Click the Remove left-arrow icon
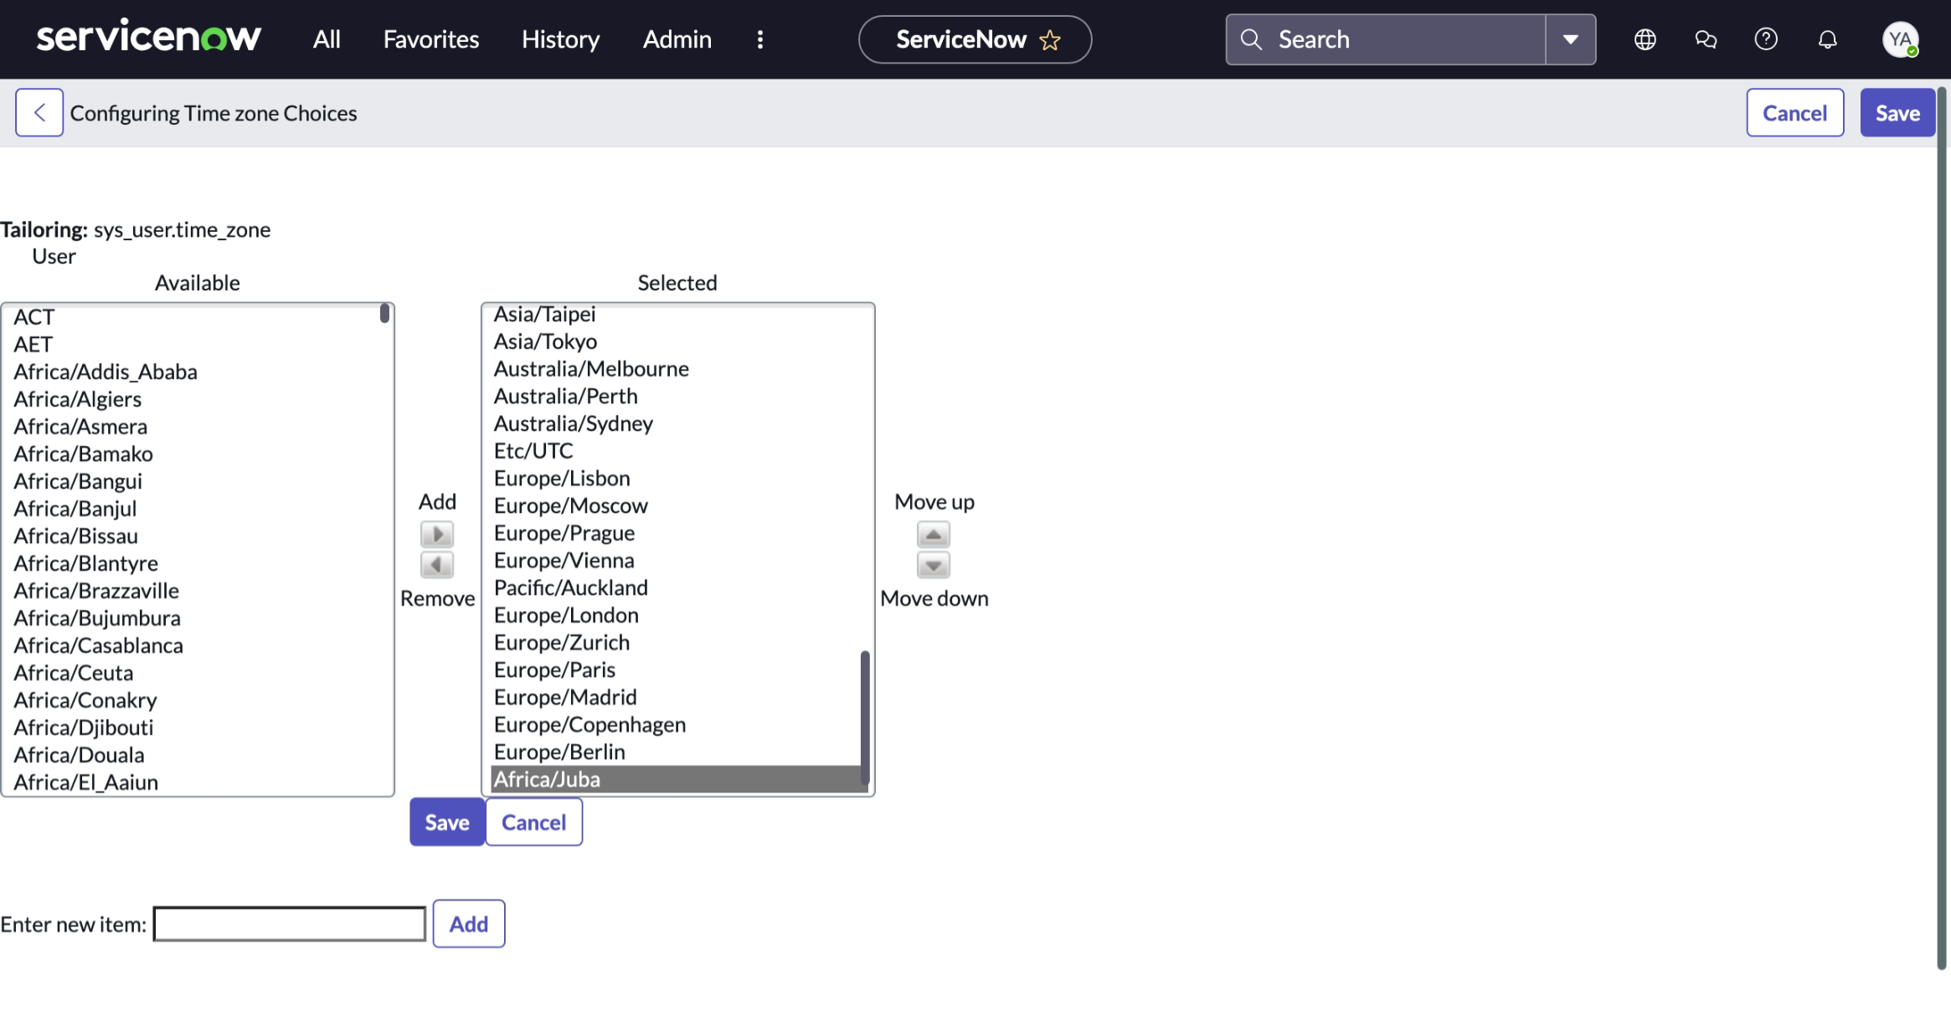Viewport: 1951px width, 1036px height. [x=437, y=565]
